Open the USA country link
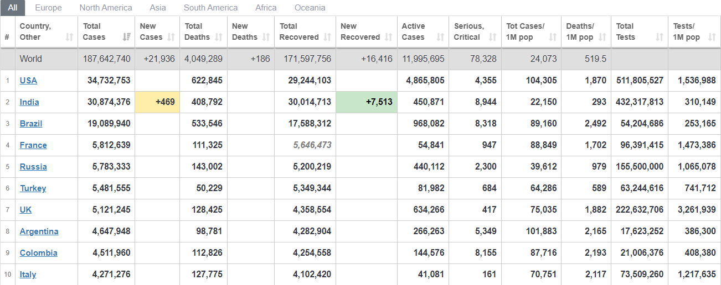 (x=28, y=81)
